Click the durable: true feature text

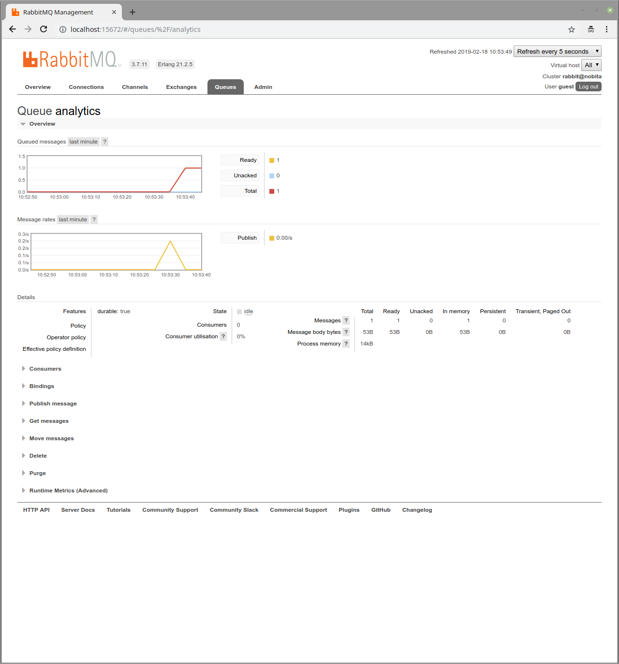[114, 311]
